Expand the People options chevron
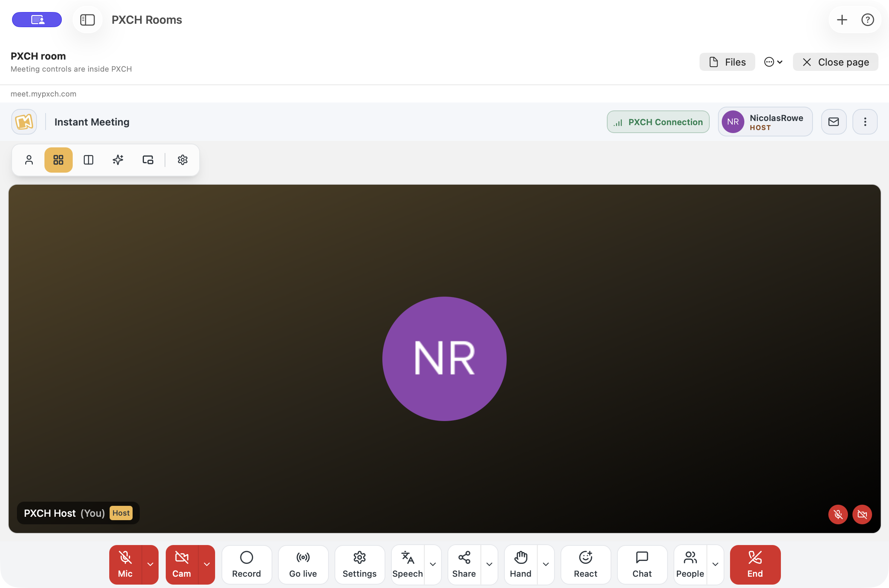This screenshot has height=588, width=889. point(715,564)
